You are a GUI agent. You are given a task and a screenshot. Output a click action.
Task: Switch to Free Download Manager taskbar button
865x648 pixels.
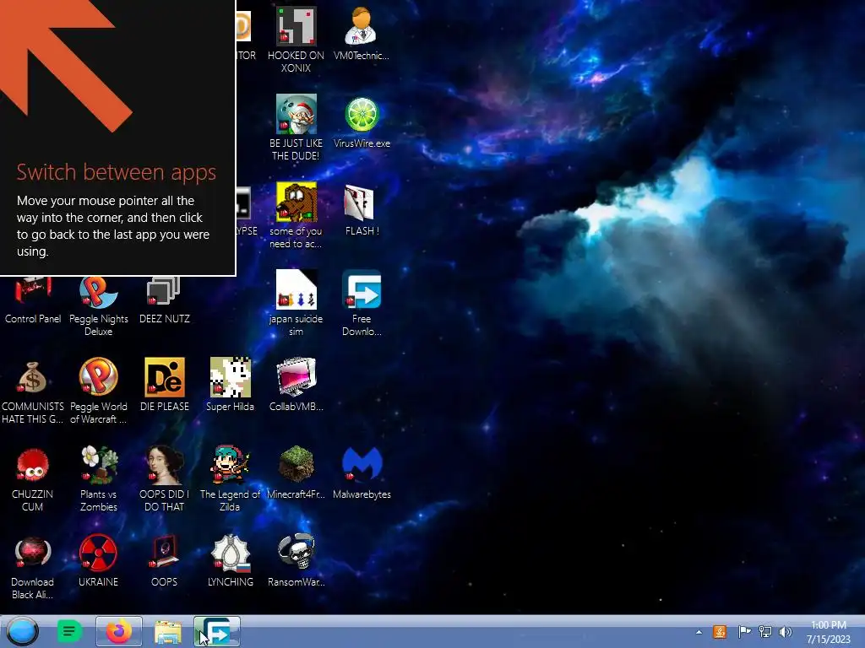(217, 631)
